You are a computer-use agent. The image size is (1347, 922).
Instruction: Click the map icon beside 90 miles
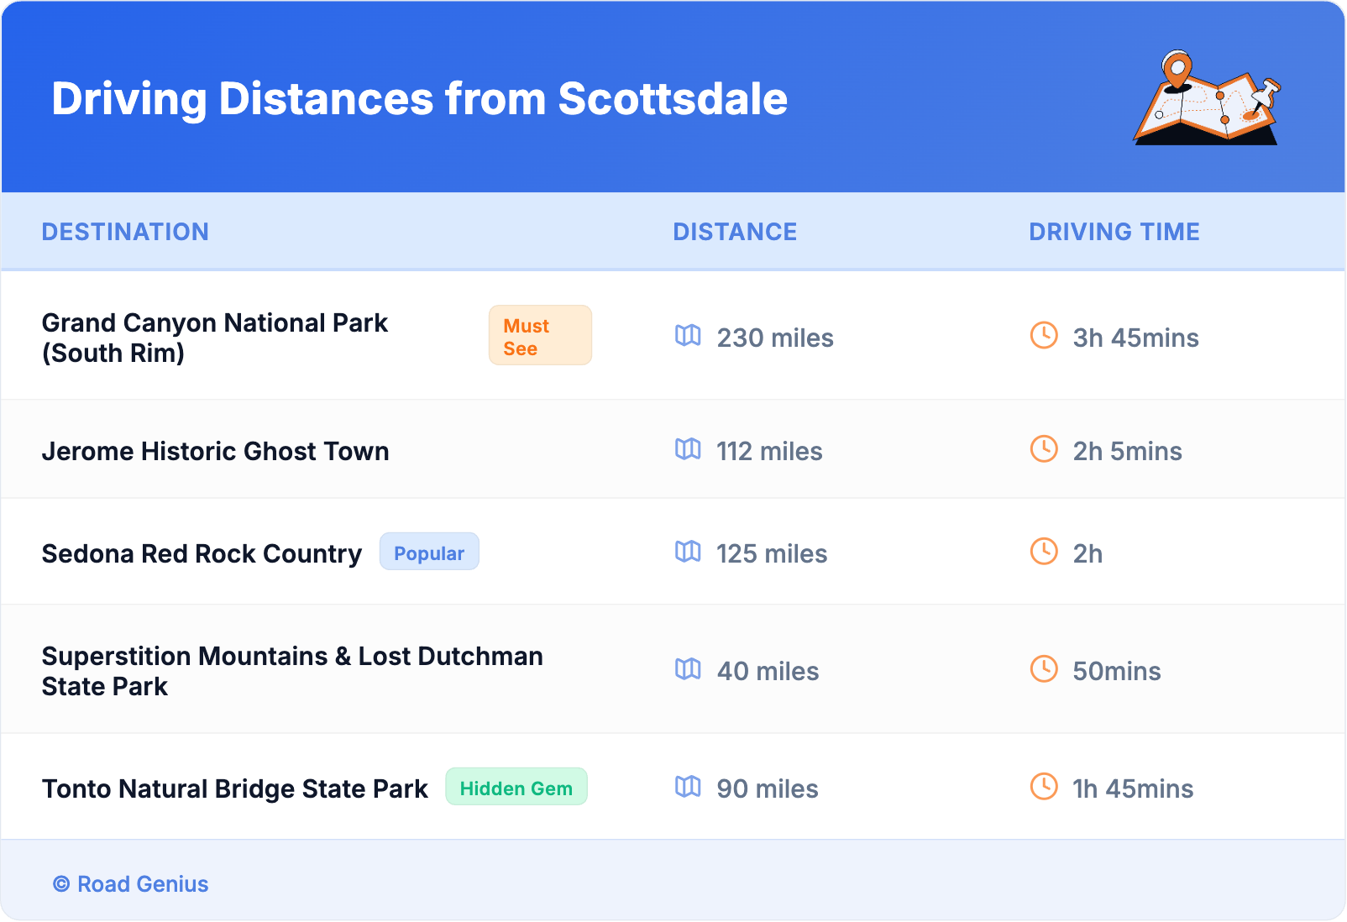688,787
